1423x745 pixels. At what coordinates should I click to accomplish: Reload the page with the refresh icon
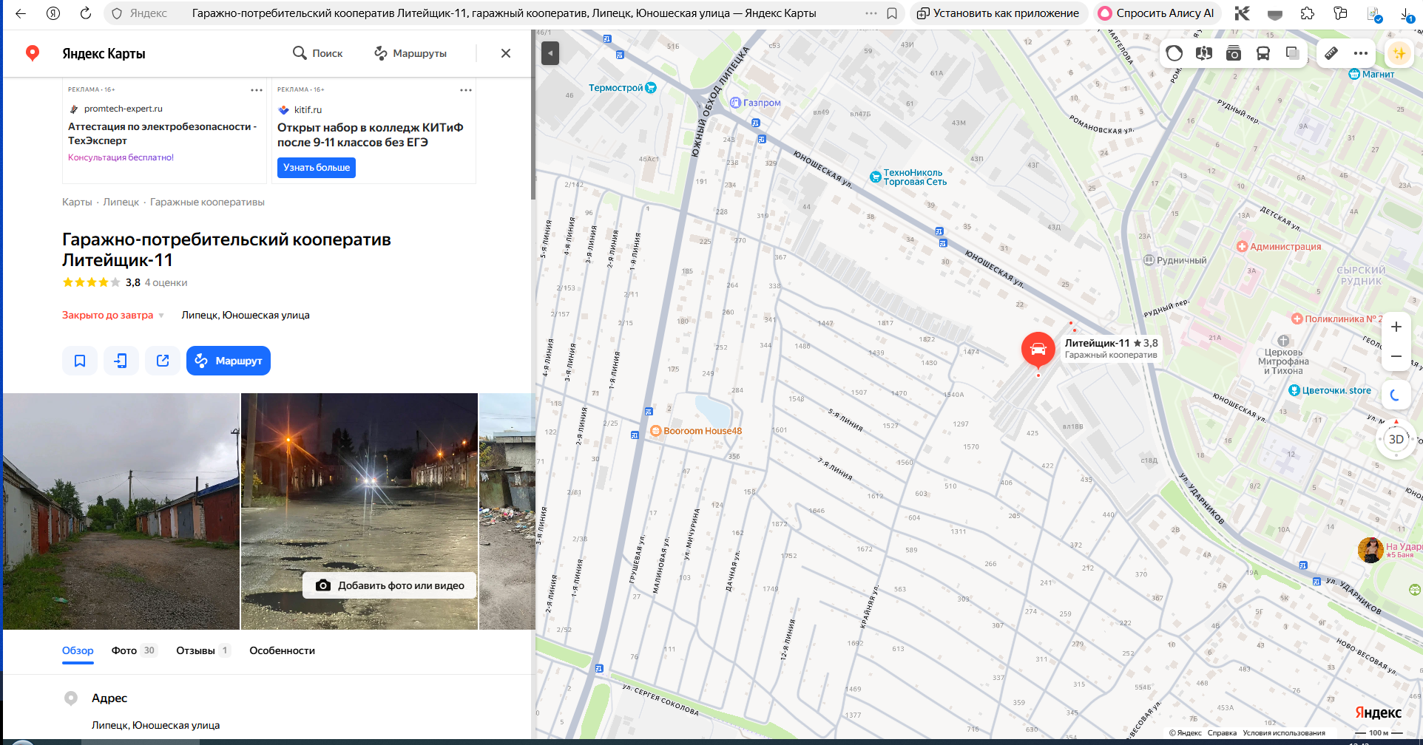86,13
